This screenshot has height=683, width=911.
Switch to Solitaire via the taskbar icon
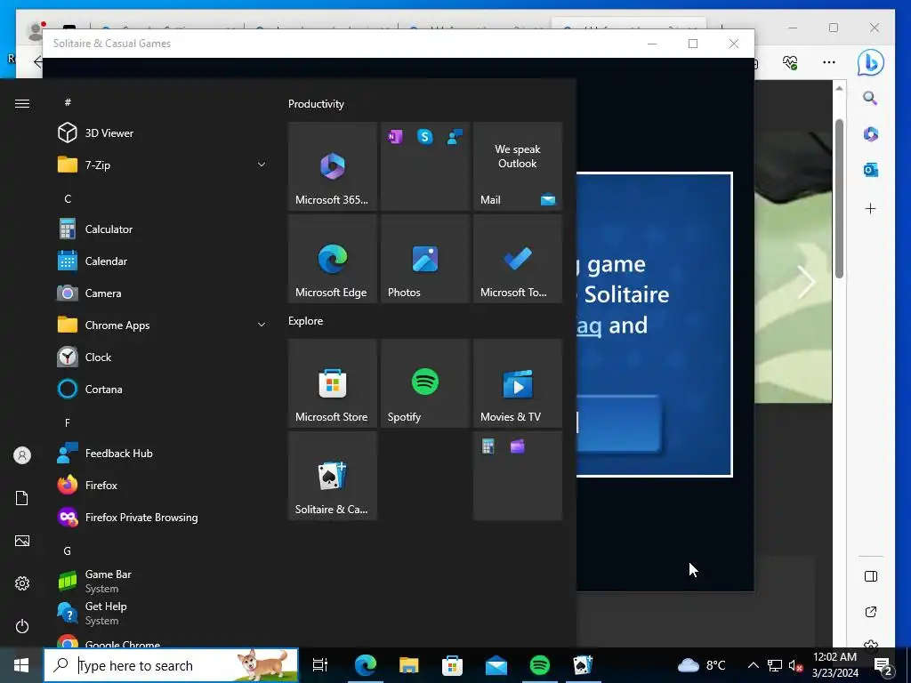(583, 665)
